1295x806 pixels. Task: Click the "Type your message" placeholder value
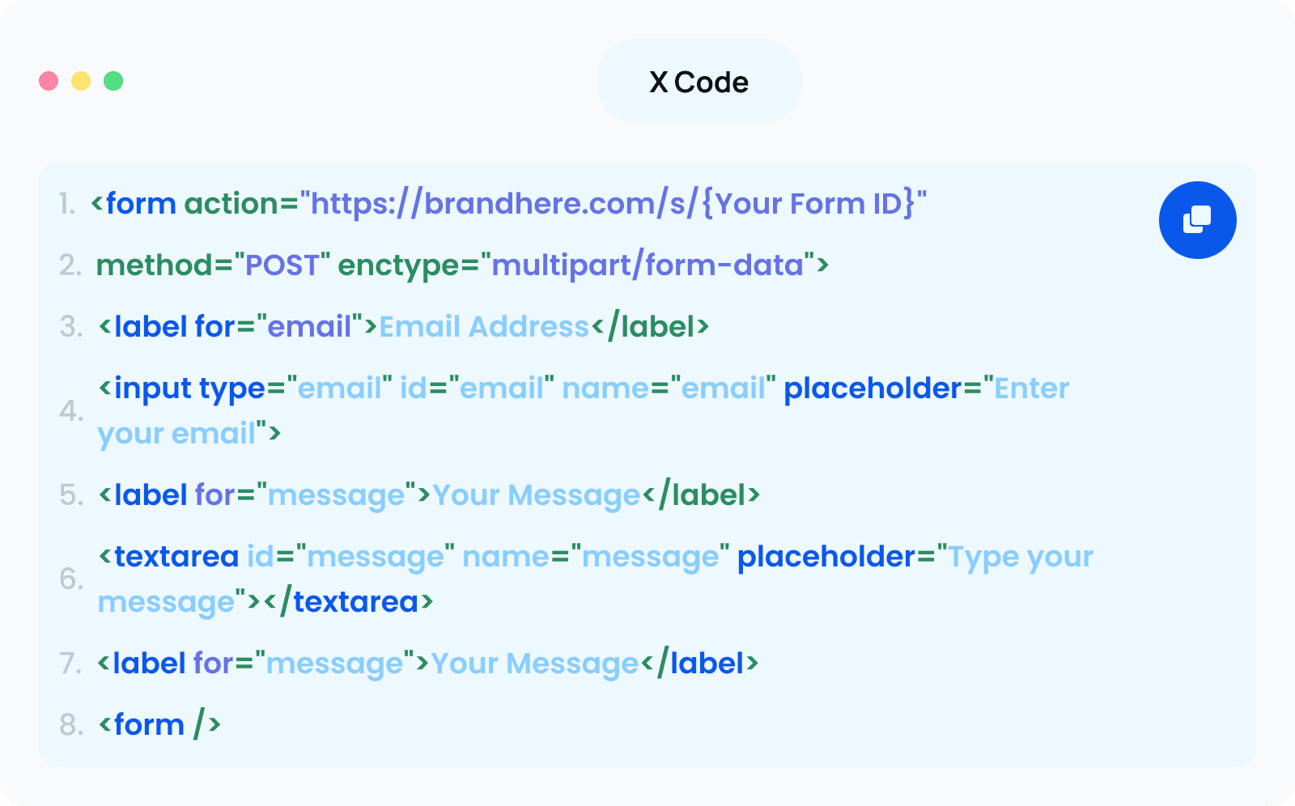[596, 579]
